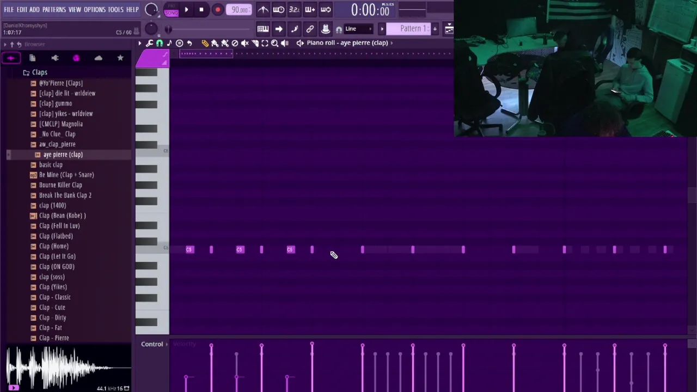Select the 'Bourne Killer Clap' sample
The image size is (697, 392).
[x=60, y=185]
